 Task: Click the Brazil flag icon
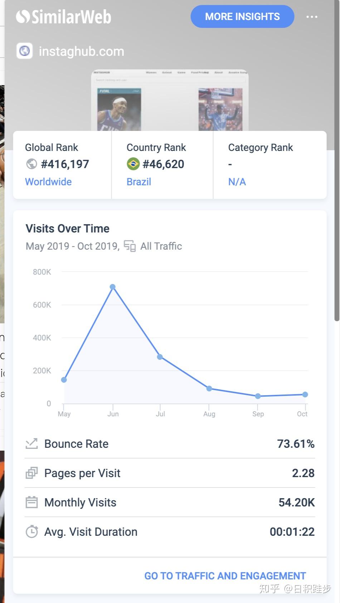[133, 164]
